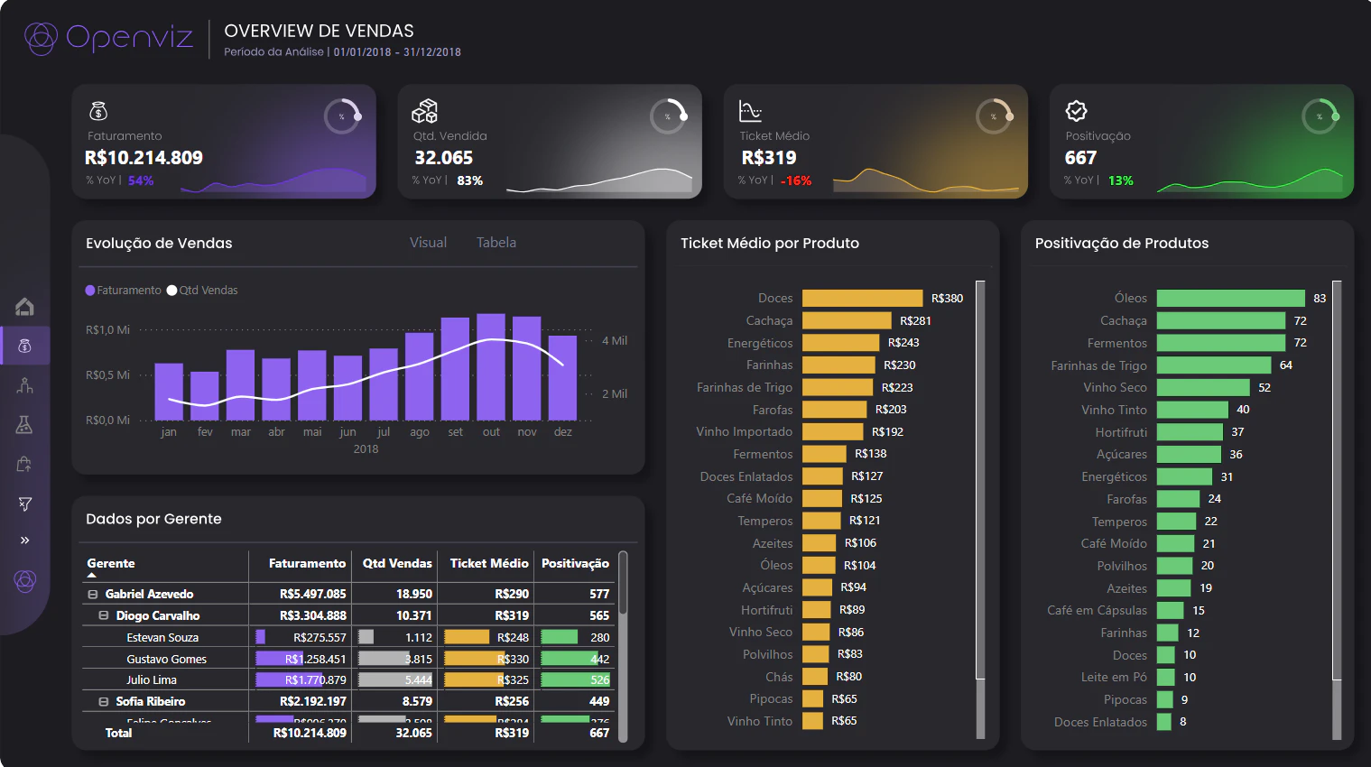Click the dez month bar in the chart
Image resolution: width=1371 pixels, height=767 pixels.
pos(562,377)
